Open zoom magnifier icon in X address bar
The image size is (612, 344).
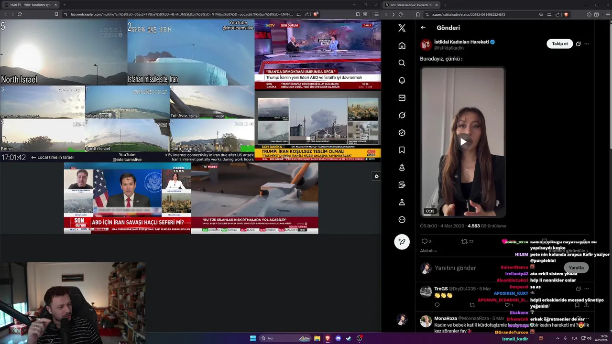pos(541,14)
